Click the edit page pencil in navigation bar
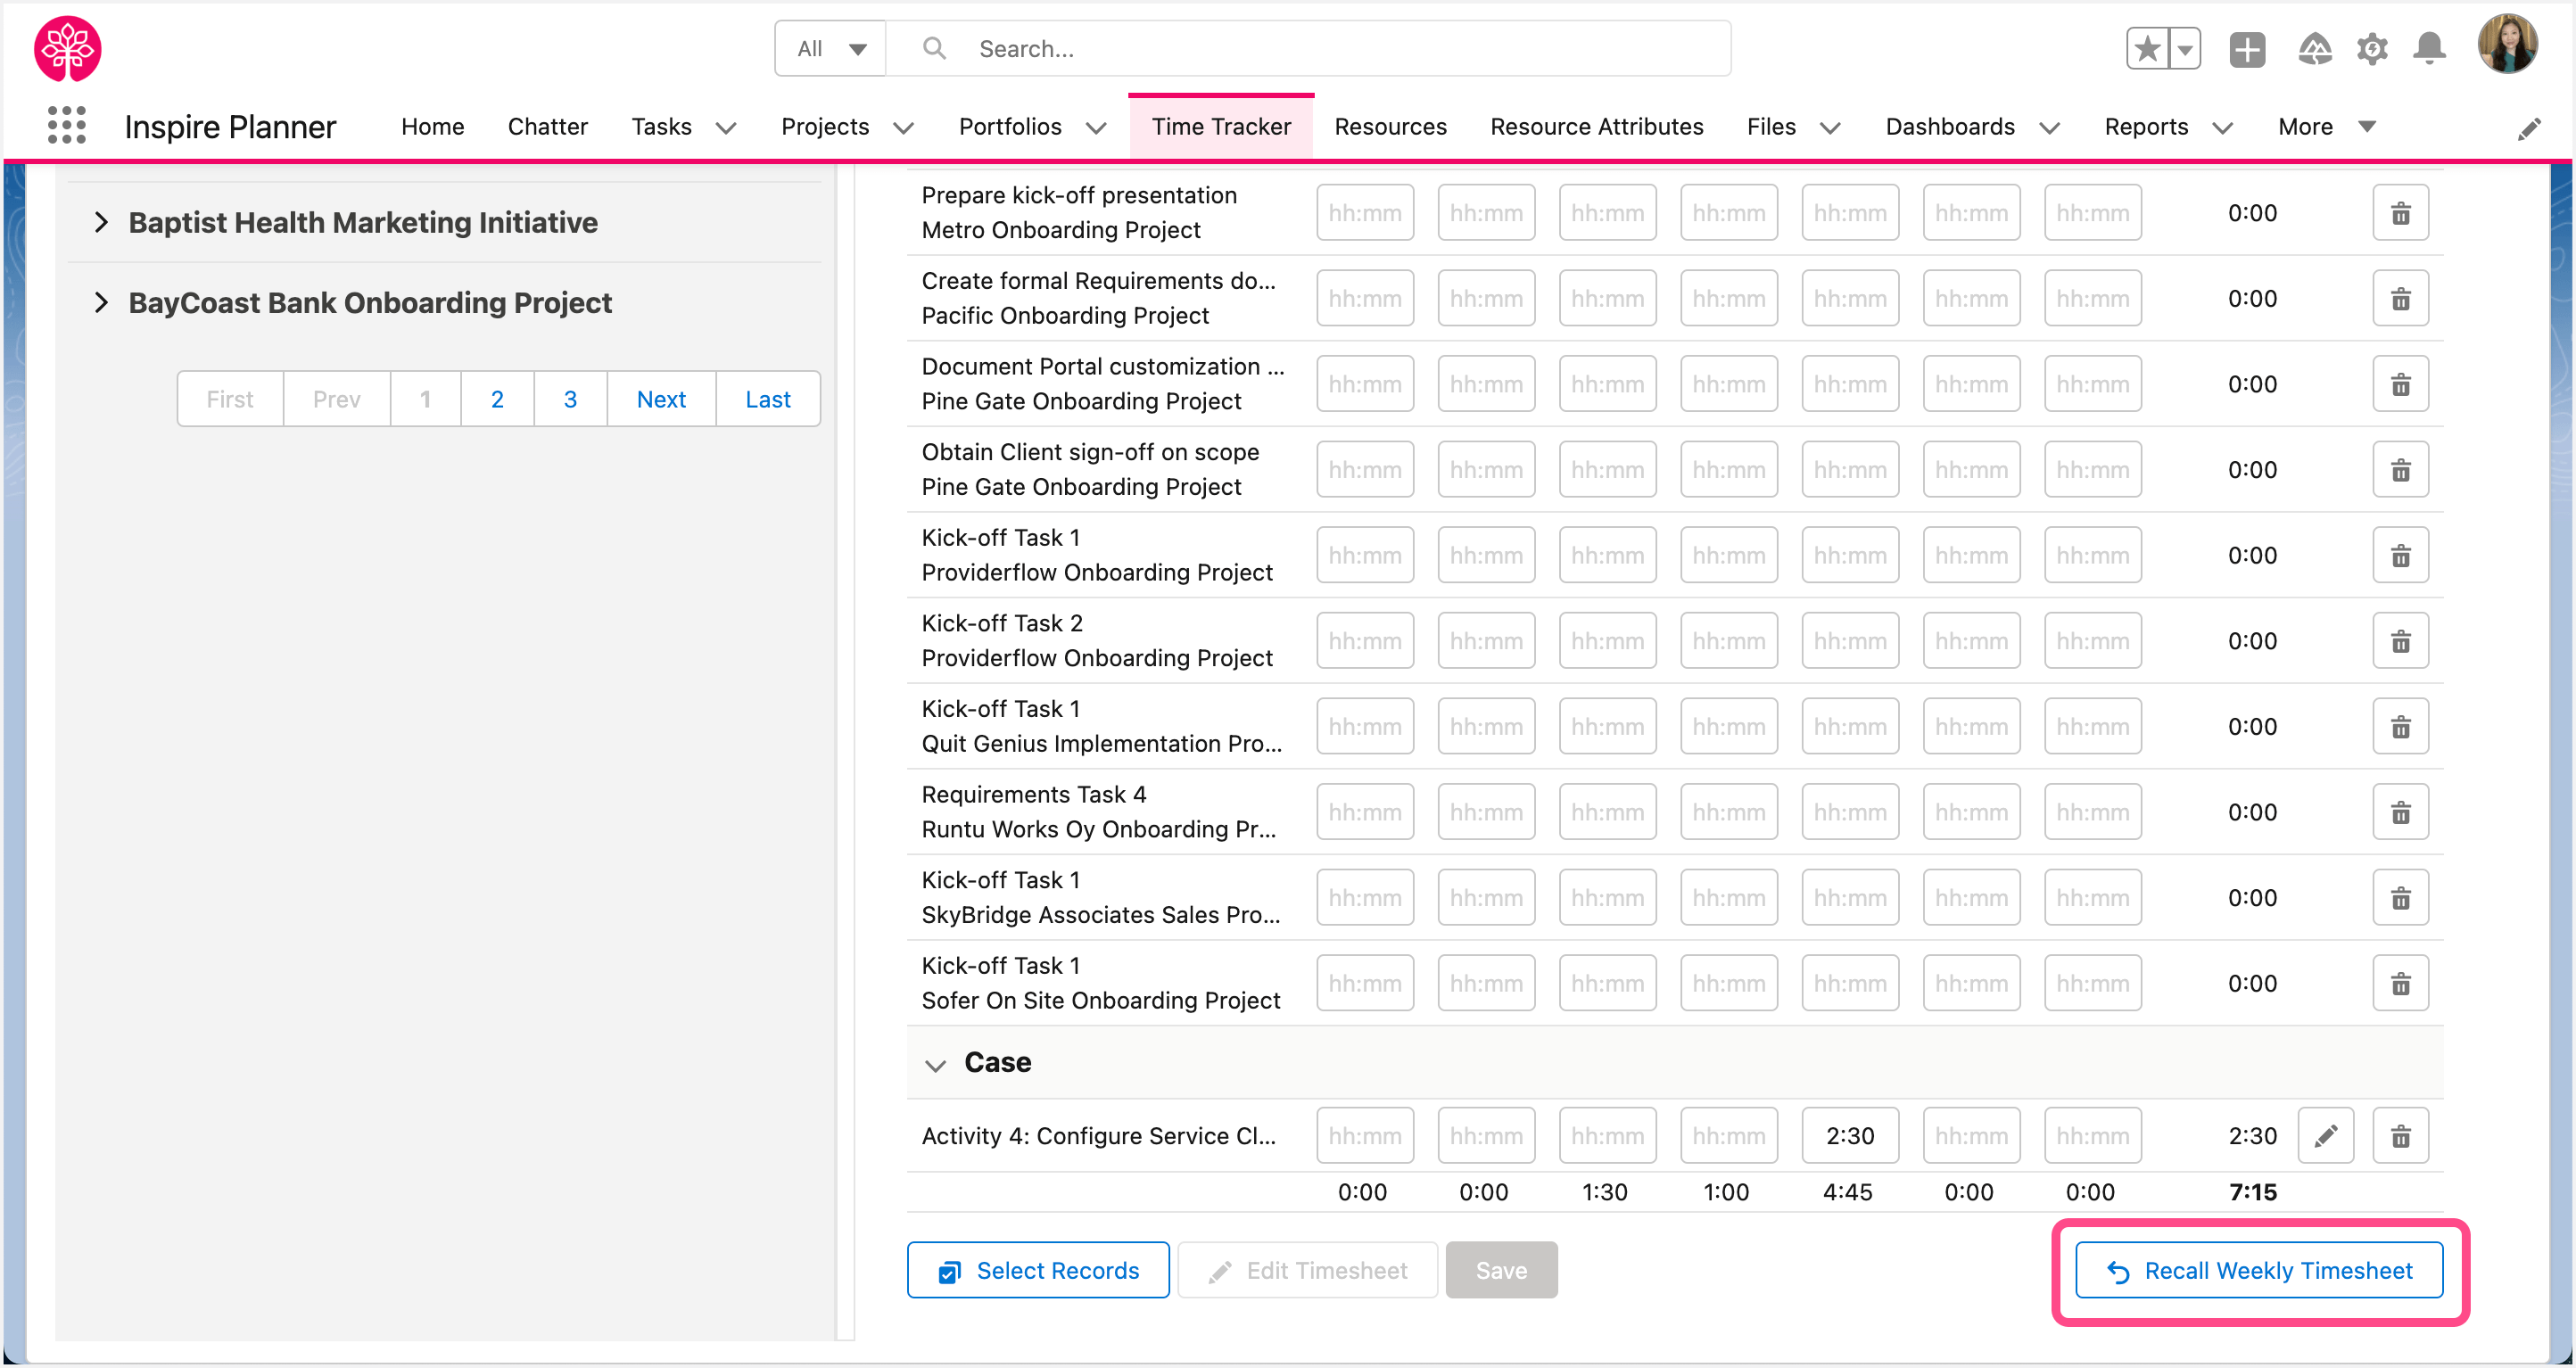This screenshot has width=2576, height=1368. [x=2530, y=128]
